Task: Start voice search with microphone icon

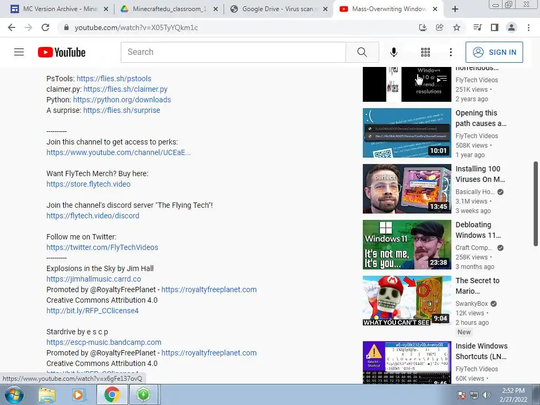Action: 393,52
